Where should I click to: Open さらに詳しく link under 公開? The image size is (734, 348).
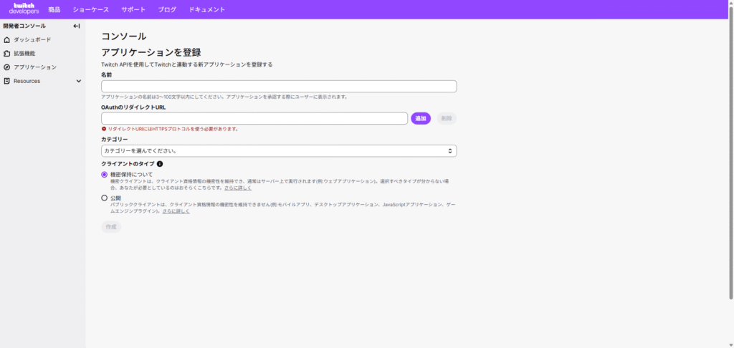(176, 211)
